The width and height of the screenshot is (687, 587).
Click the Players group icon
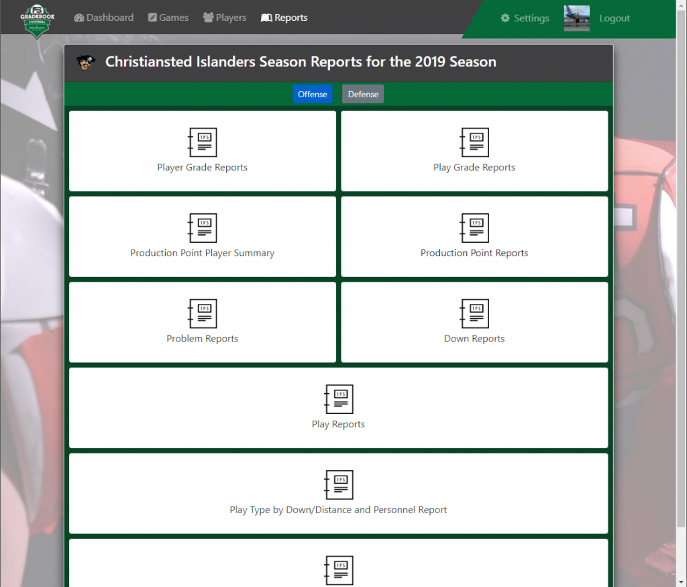click(x=208, y=17)
